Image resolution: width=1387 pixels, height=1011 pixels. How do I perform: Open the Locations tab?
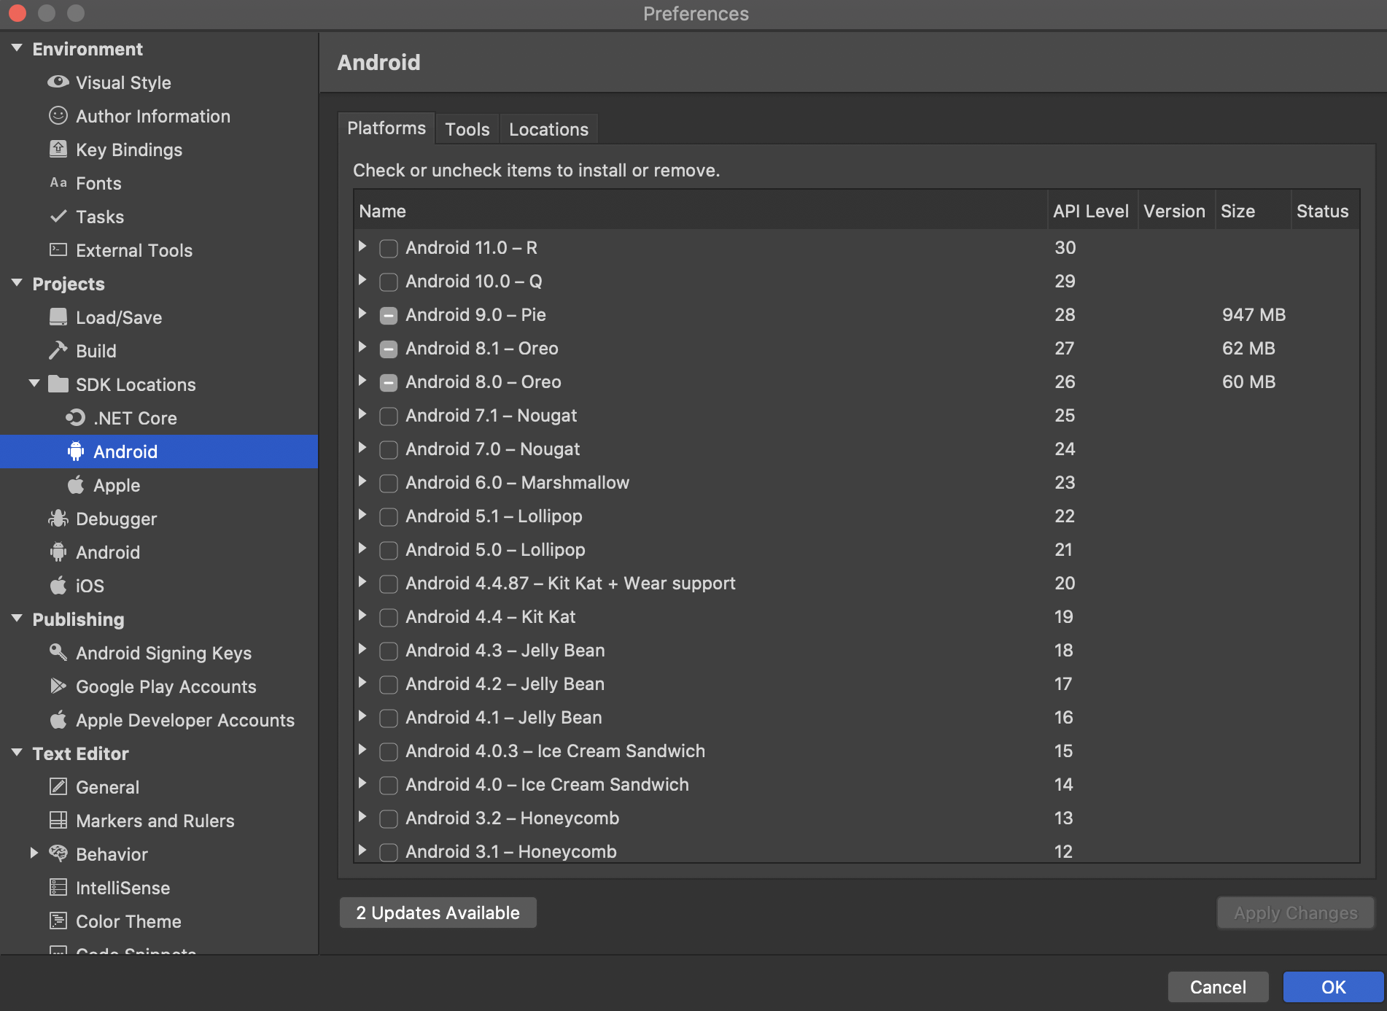click(548, 128)
